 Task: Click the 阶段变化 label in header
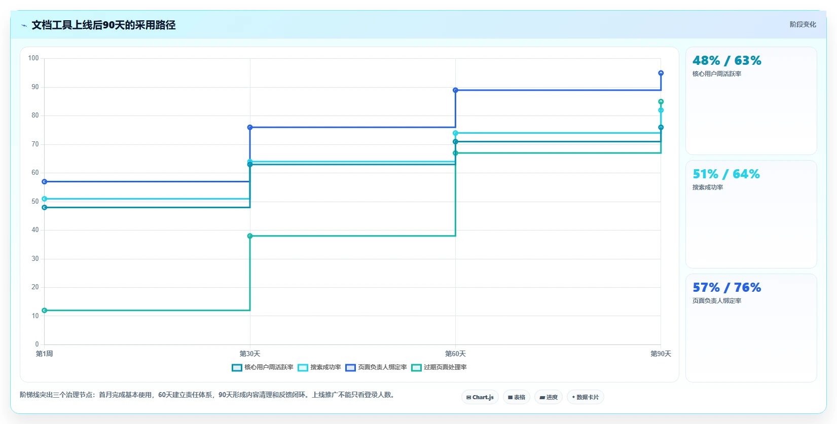(803, 24)
